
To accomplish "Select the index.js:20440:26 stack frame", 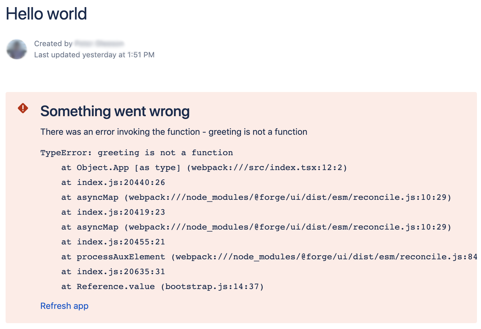I will click(x=113, y=182).
